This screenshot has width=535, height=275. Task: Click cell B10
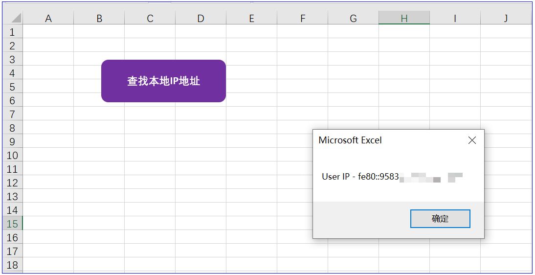click(x=99, y=155)
